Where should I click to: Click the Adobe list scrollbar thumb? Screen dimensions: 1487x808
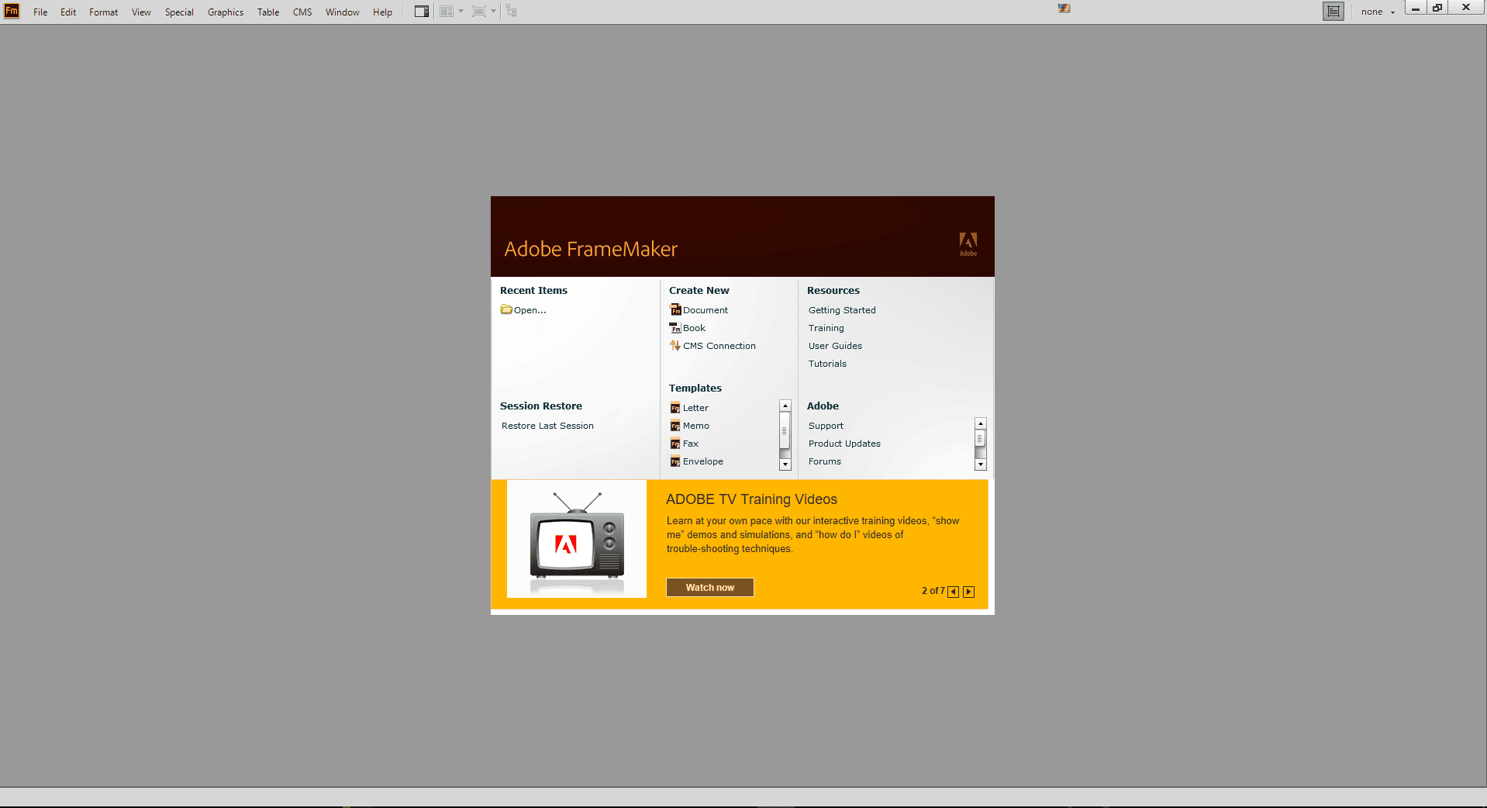tap(981, 439)
